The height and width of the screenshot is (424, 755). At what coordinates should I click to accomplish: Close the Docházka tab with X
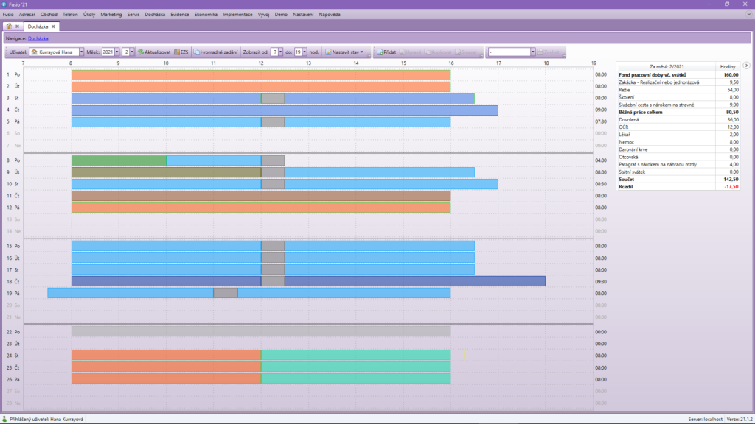53,26
